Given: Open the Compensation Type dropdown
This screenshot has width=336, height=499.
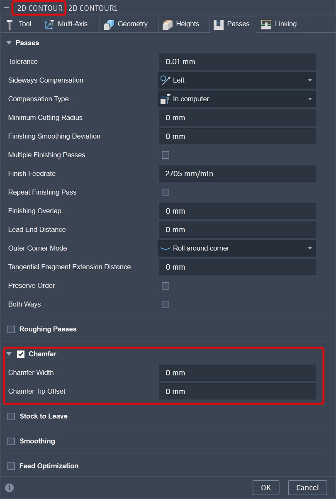Looking at the screenshot, I should (x=237, y=99).
